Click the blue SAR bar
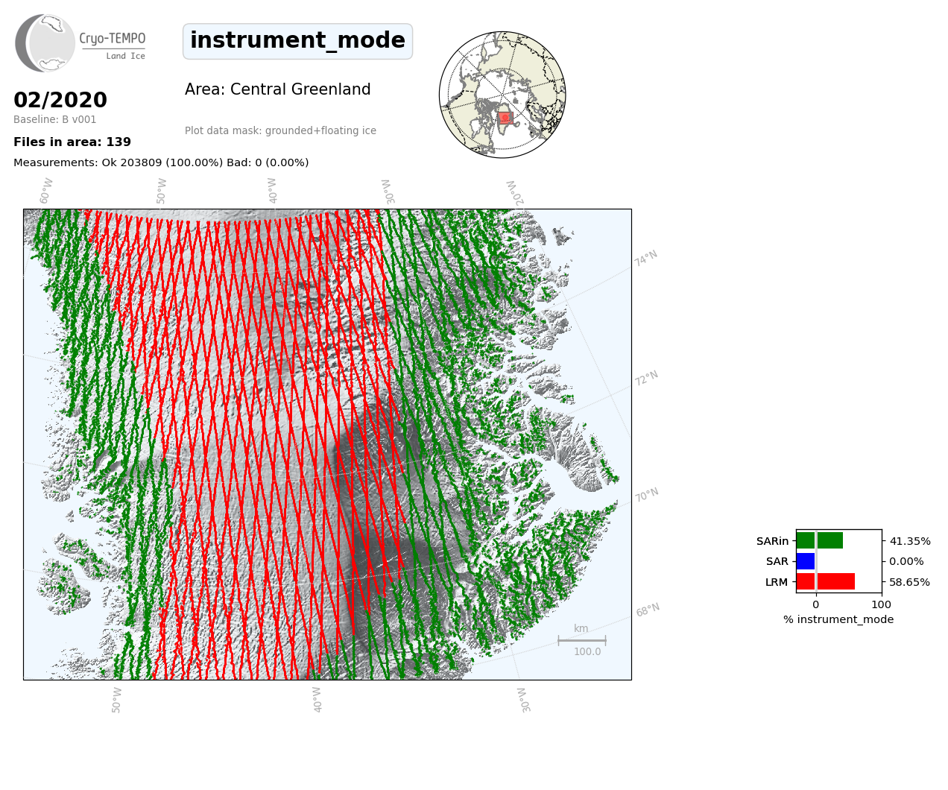The image size is (948, 790). [806, 561]
